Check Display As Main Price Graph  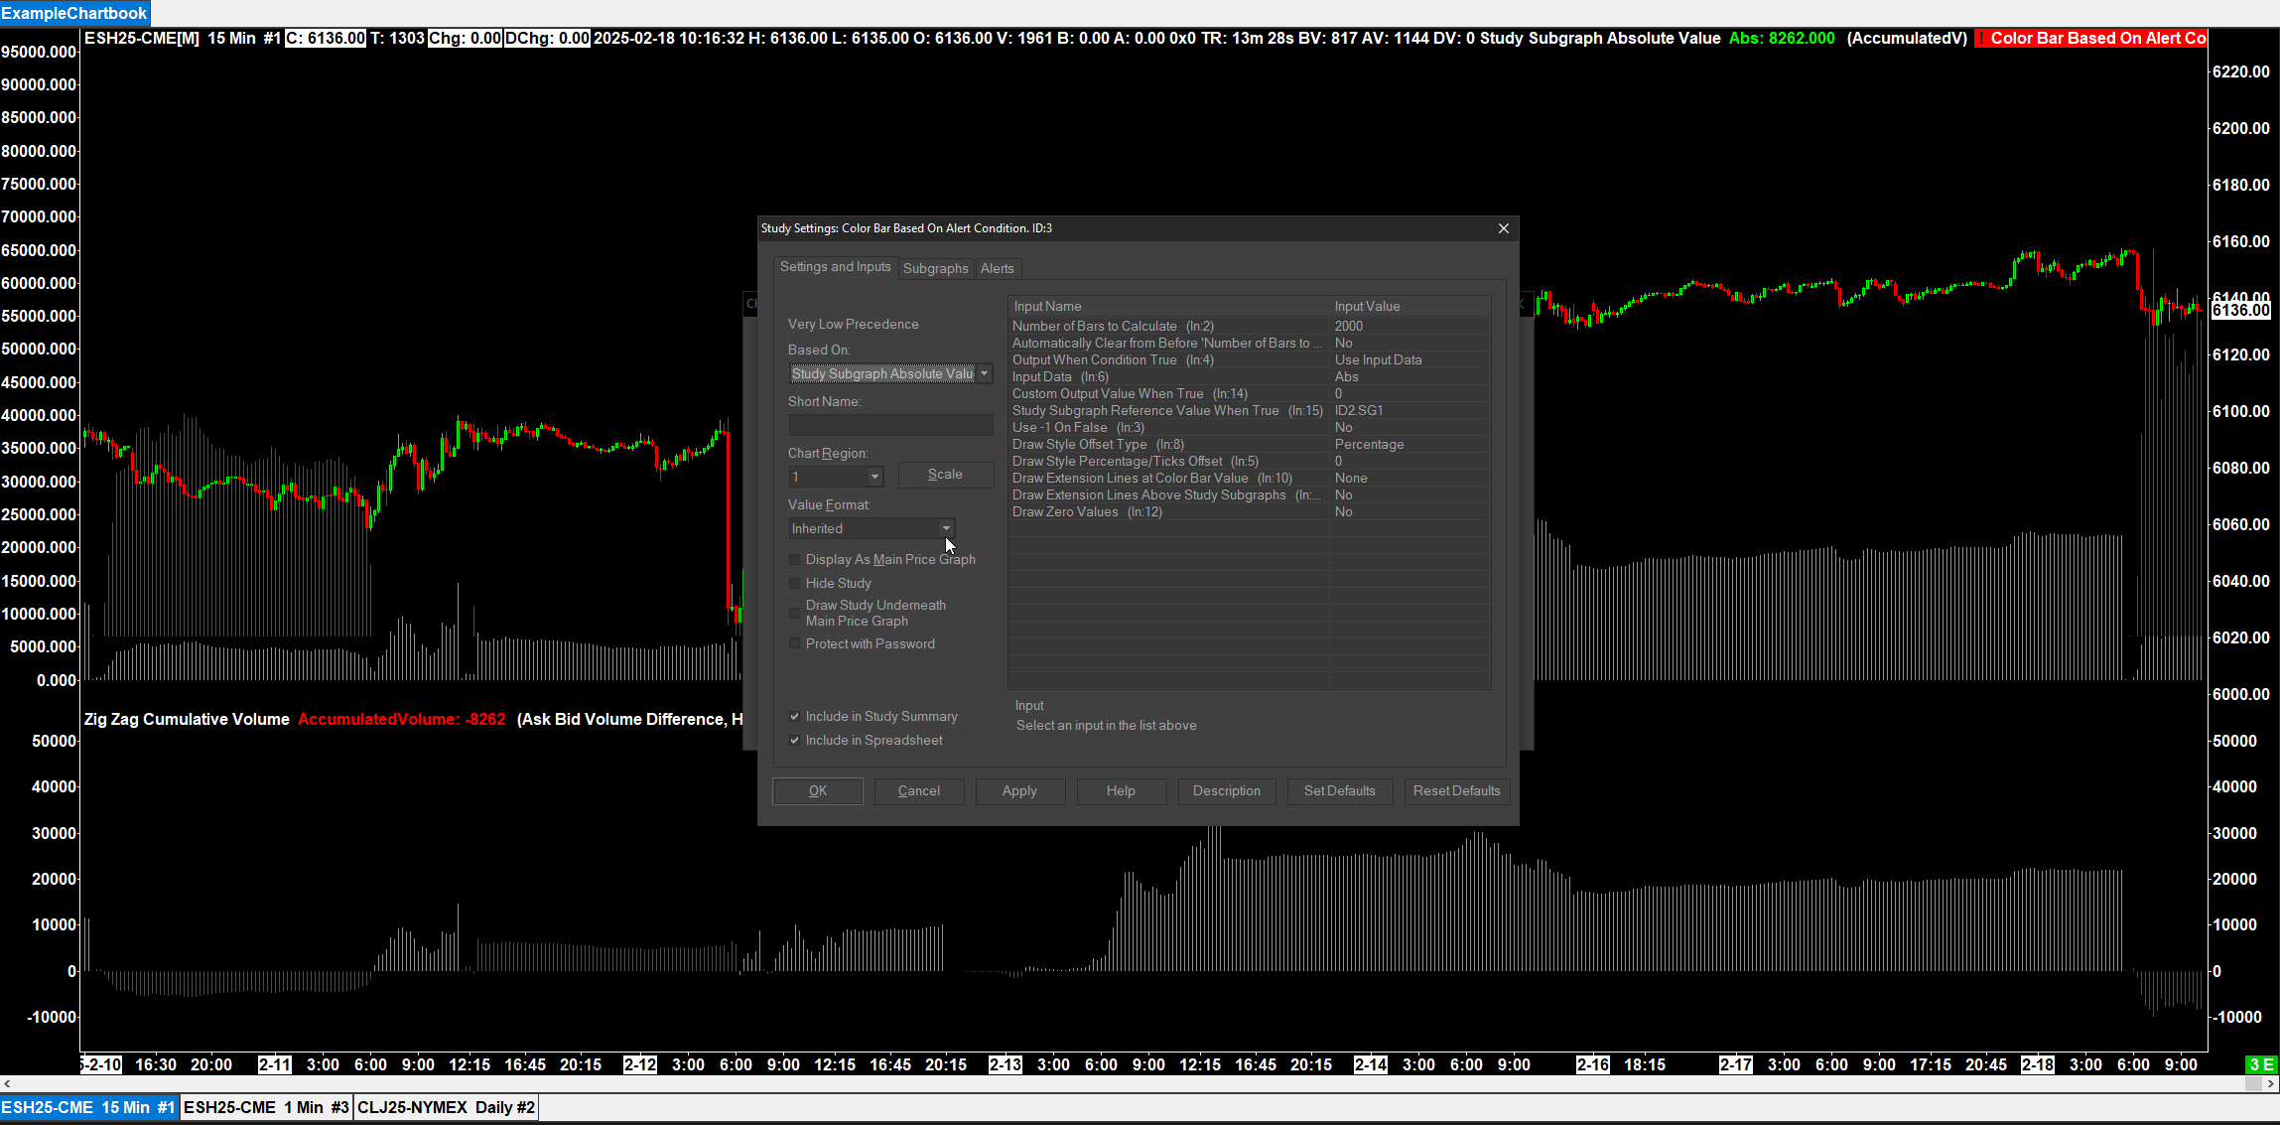click(794, 560)
